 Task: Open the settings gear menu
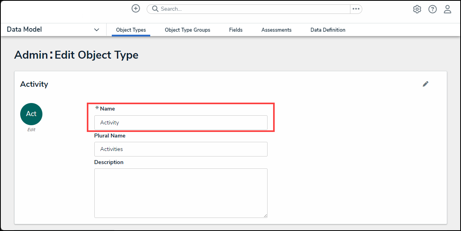point(417,9)
